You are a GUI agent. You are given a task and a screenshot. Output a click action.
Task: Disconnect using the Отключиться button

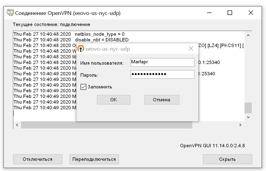38,159
